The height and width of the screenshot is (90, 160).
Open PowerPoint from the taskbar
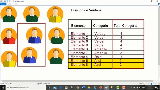pyautogui.click(x=101, y=88)
